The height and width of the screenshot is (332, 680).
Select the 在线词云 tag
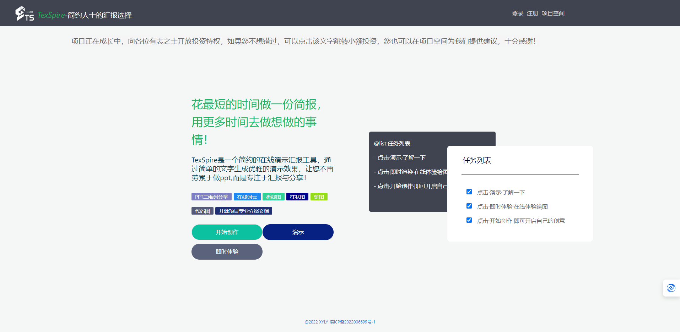pyautogui.click(x=247, y=197)
